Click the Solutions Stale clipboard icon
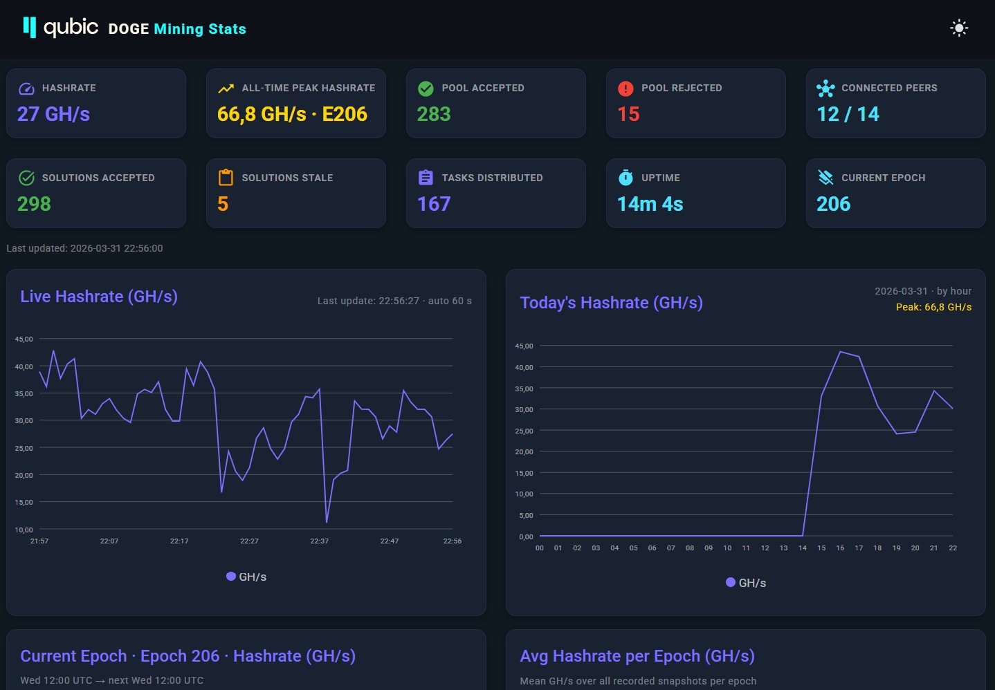This screenshot has width=995, height=690. point(226,178)
